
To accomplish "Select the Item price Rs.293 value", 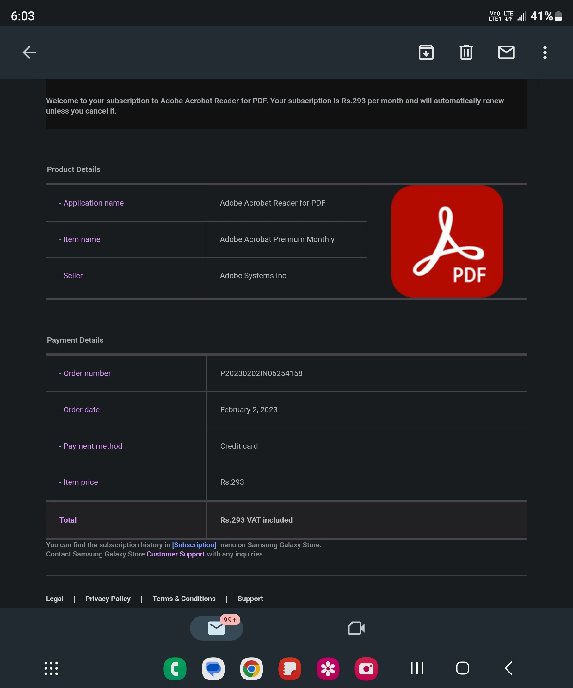I will click(x=232, y=482).
